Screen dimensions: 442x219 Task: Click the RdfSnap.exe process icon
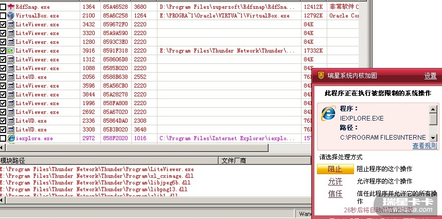click(x=11, y=7)
